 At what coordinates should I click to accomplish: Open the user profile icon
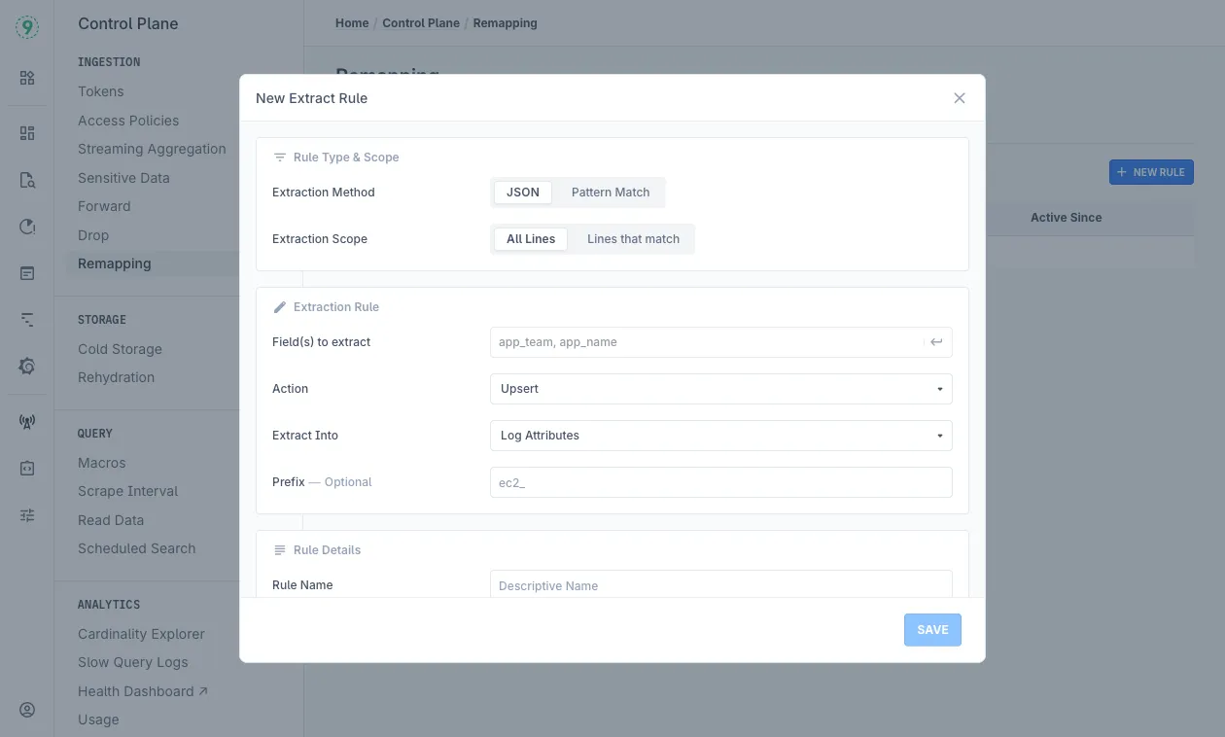27,710
